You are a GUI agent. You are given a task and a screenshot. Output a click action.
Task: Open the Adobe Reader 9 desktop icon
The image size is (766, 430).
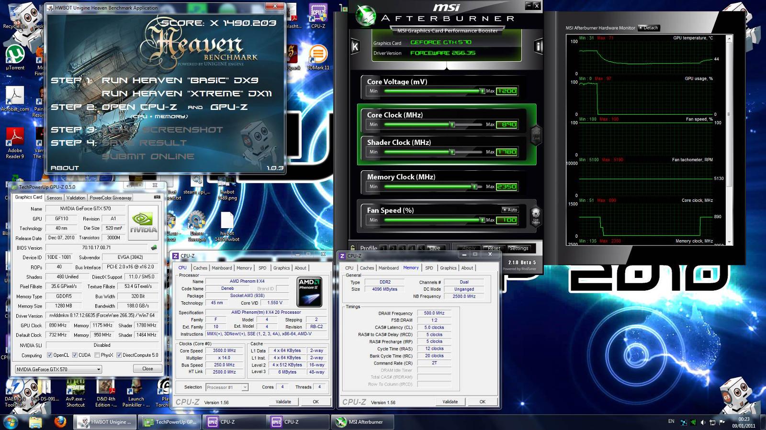(x=15, y=143)
